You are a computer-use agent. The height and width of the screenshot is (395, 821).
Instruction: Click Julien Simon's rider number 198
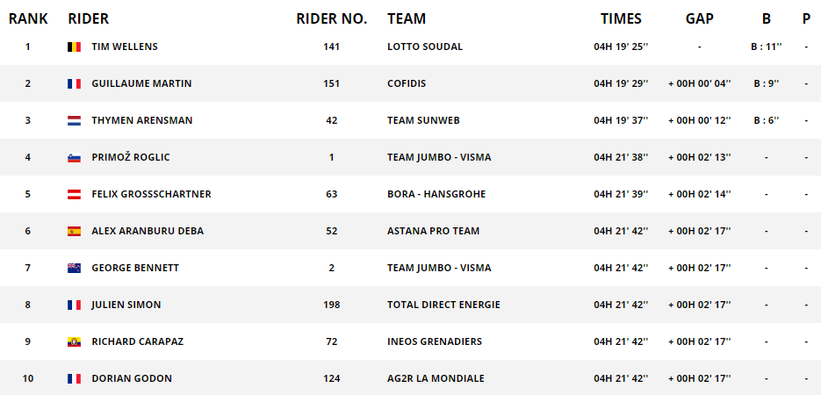point(331,305)
